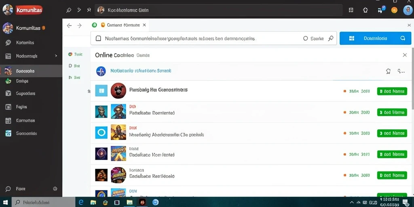Image resolution: width=414 pixels, height=207 pixels.
Task: Open the Komantas sidebar item
Action: (x=25, y=120)
